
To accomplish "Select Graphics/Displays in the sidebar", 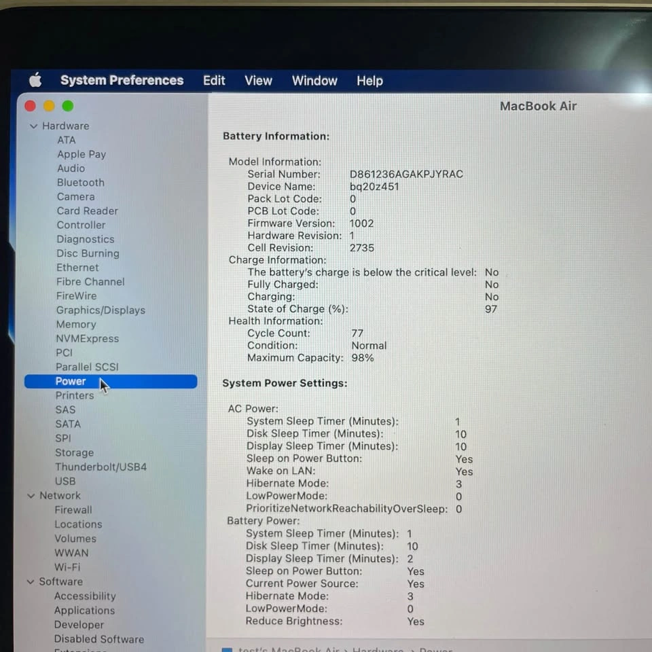I will pyautogui.click(x=101, y=310).
